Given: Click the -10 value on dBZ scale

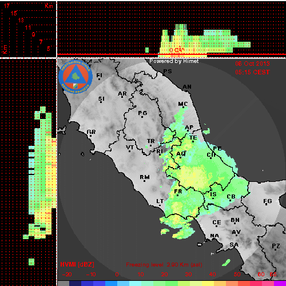Looking at the screenshot, I should 91,275.
